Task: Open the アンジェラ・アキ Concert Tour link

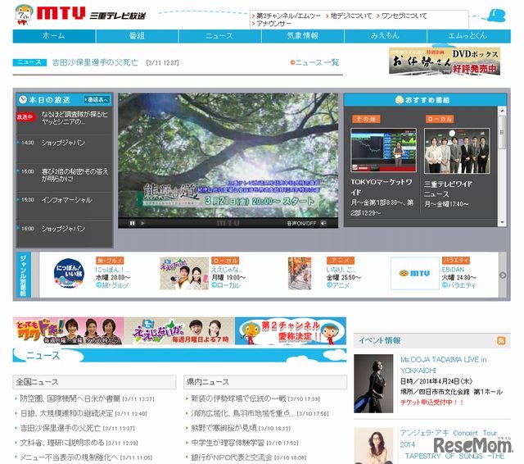Action: [452, 444]
